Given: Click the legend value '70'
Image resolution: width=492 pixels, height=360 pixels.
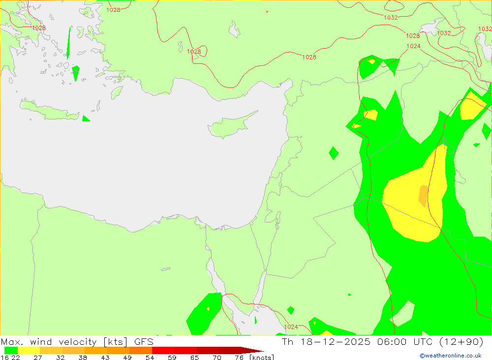Looking at the screenshot, I should [x=217, y=358].
